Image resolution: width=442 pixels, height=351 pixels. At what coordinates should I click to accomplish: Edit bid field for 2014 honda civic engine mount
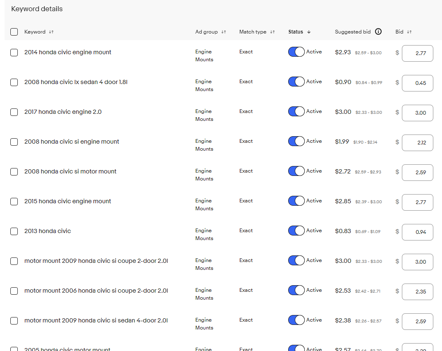tap(417, 53)
